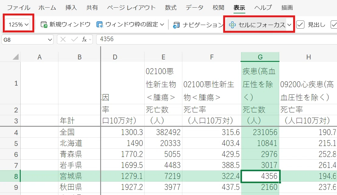Click cell containing 宮城県
Viewport: 337px width, 195px height.
click(x=79, y=176)
